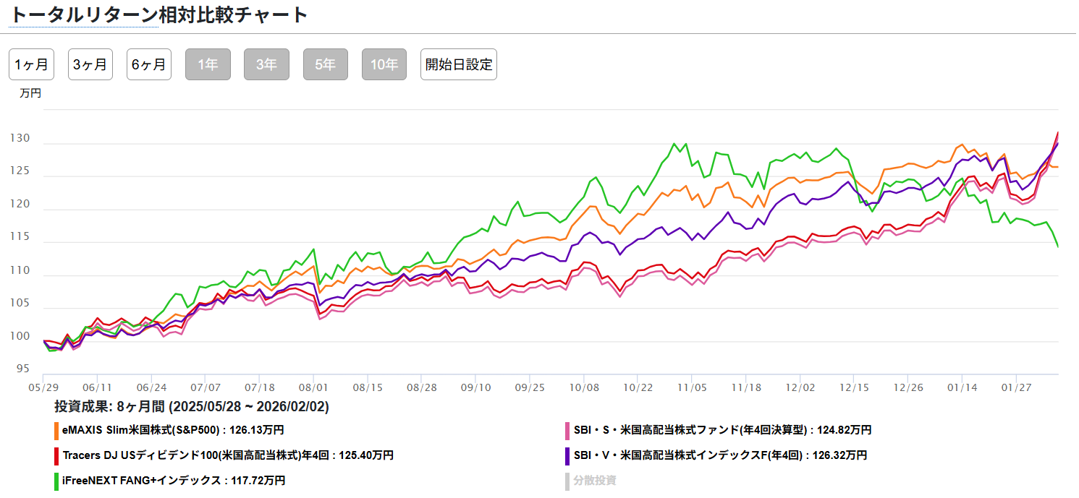Click the disabled 1年 period button
The height and width of the screenshot is (498, 1079).
208,64
